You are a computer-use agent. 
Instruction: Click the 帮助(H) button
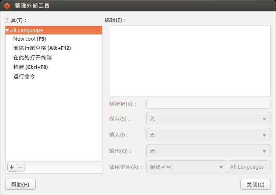coord(20,184)
